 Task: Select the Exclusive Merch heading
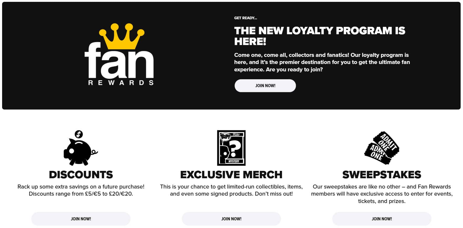point(231,175)
